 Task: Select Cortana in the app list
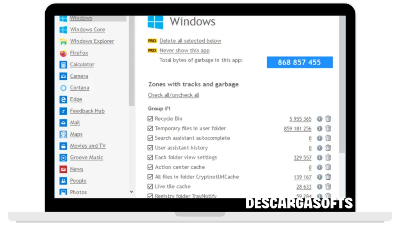point(80,87)
